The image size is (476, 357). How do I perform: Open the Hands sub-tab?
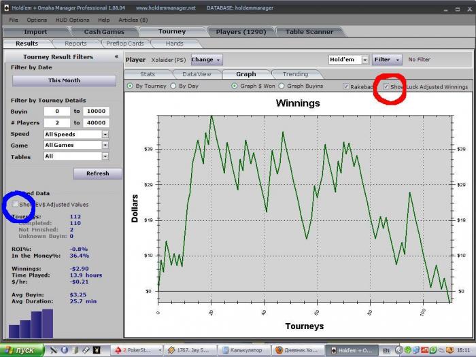(x=175, y=44)
